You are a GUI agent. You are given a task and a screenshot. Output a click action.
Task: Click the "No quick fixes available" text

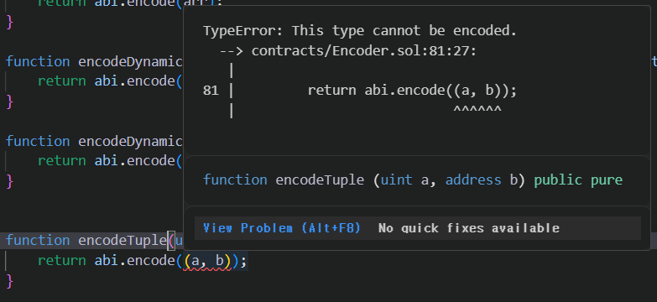[x=468, y=228]
